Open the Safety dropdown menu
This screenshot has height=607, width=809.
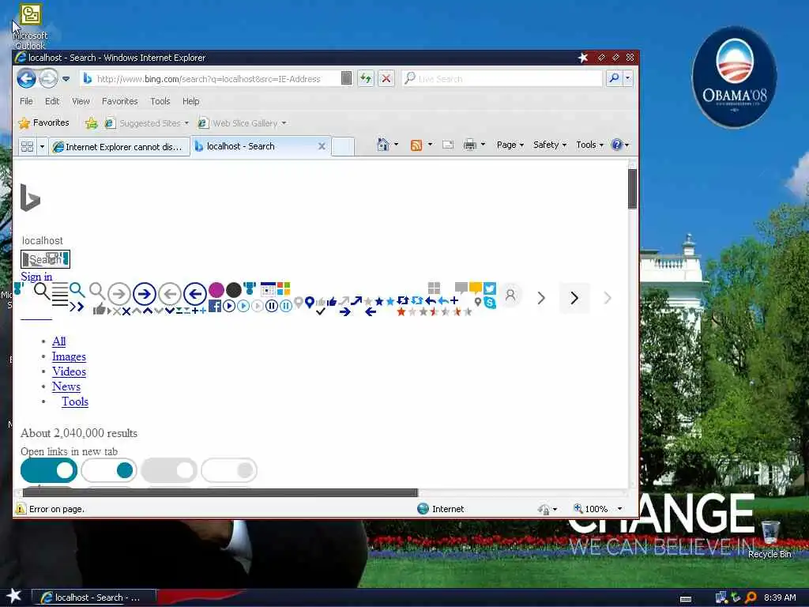(550, 145)
